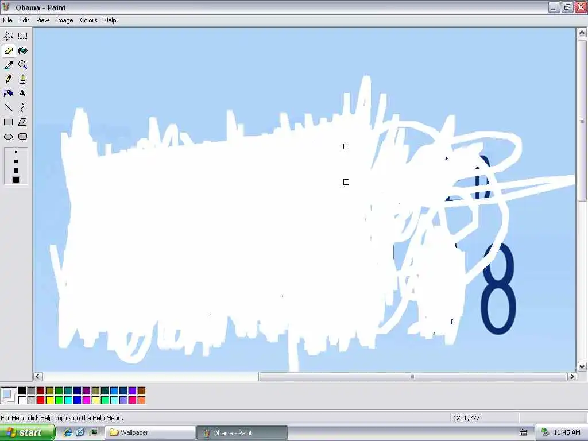
Task: Set second smallest eraser size
Action: tap(16, 161)
